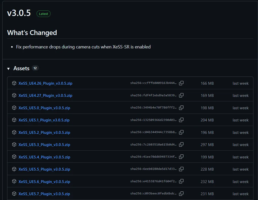
Task: Click the 204 MB file size
Action: [x=207, y=120]
